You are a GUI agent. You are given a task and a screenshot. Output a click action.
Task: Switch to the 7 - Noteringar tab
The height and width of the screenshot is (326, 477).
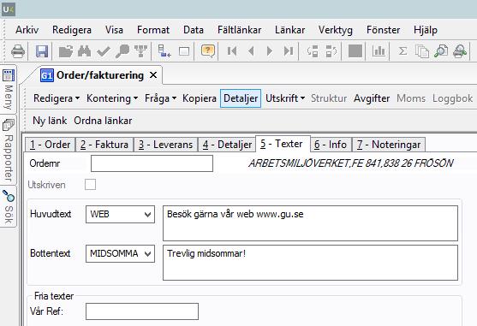pyautogui.click(x=389, y=145)
